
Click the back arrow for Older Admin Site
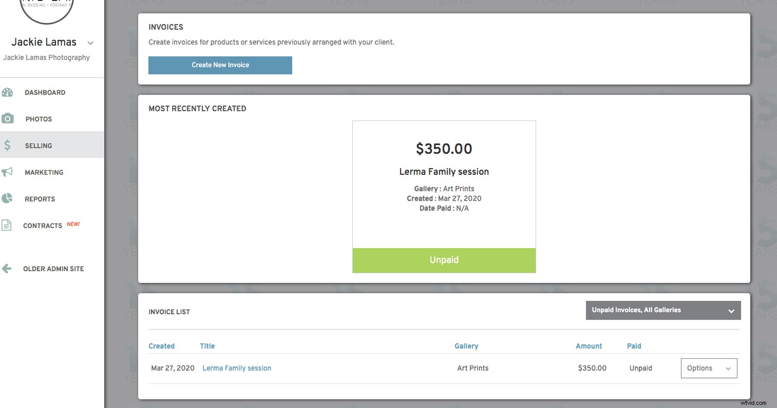click(6, 268)
